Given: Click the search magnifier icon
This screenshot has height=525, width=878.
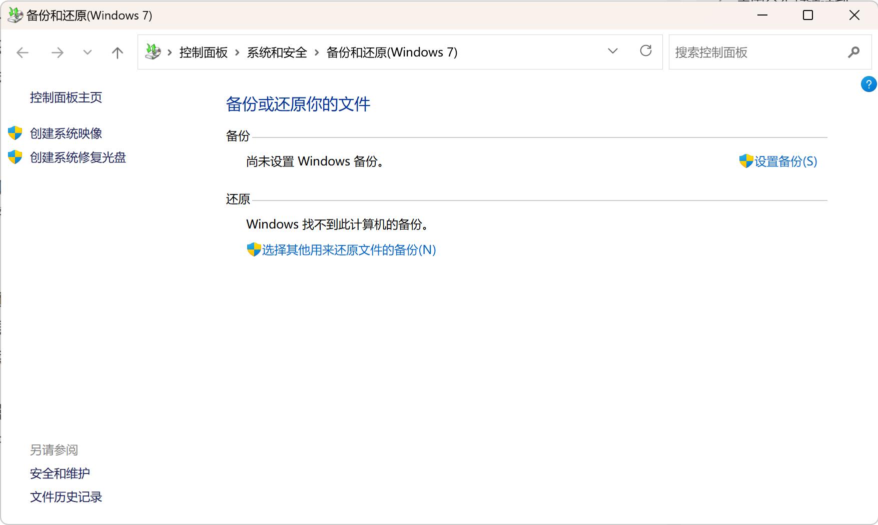Looking at the screenshot, I should coord(854,52).
